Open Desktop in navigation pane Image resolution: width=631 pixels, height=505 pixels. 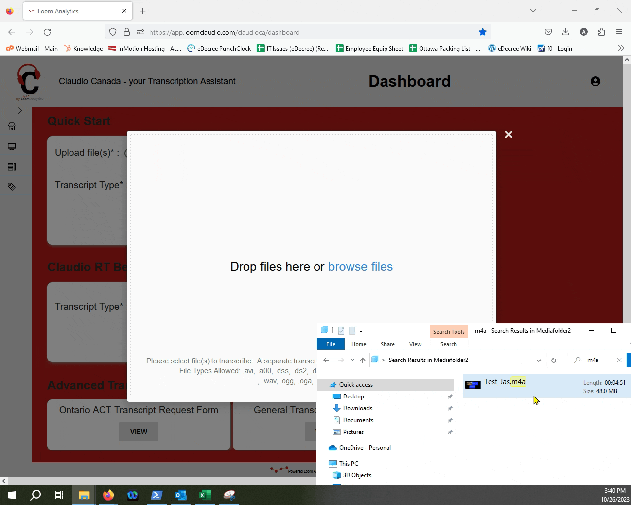[353, 397]
